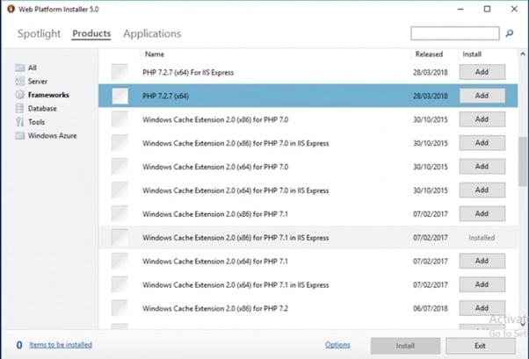Viewport: 529px width, 359px height.
Task: Click the PHP 7.2.7 (x64) product thumbnail
Action: click(x=120, y=96)
